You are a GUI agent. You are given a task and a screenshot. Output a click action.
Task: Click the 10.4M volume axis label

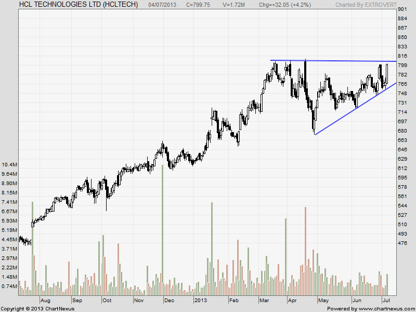10,165
